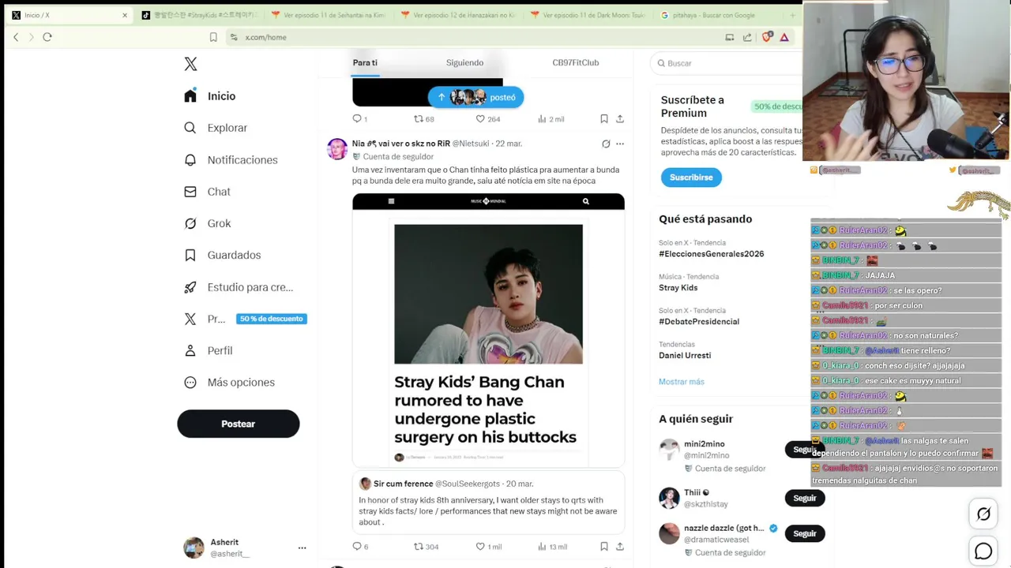The width and height of the screenshot is (1011, 568).
Task: Open Asherit account options dots
Action: click(x=302, y=547)
